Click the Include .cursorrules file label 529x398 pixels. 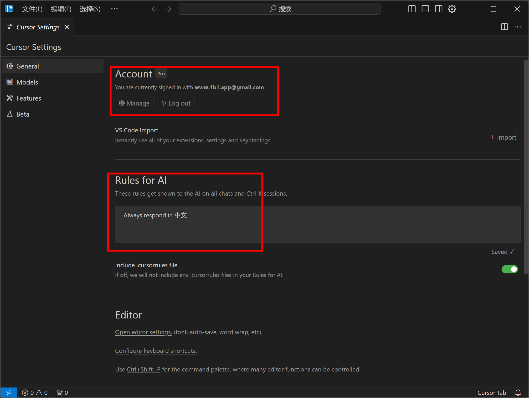(146, 265)
